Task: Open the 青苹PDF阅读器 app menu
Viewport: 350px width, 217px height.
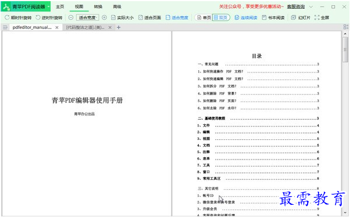Action: 26,6
